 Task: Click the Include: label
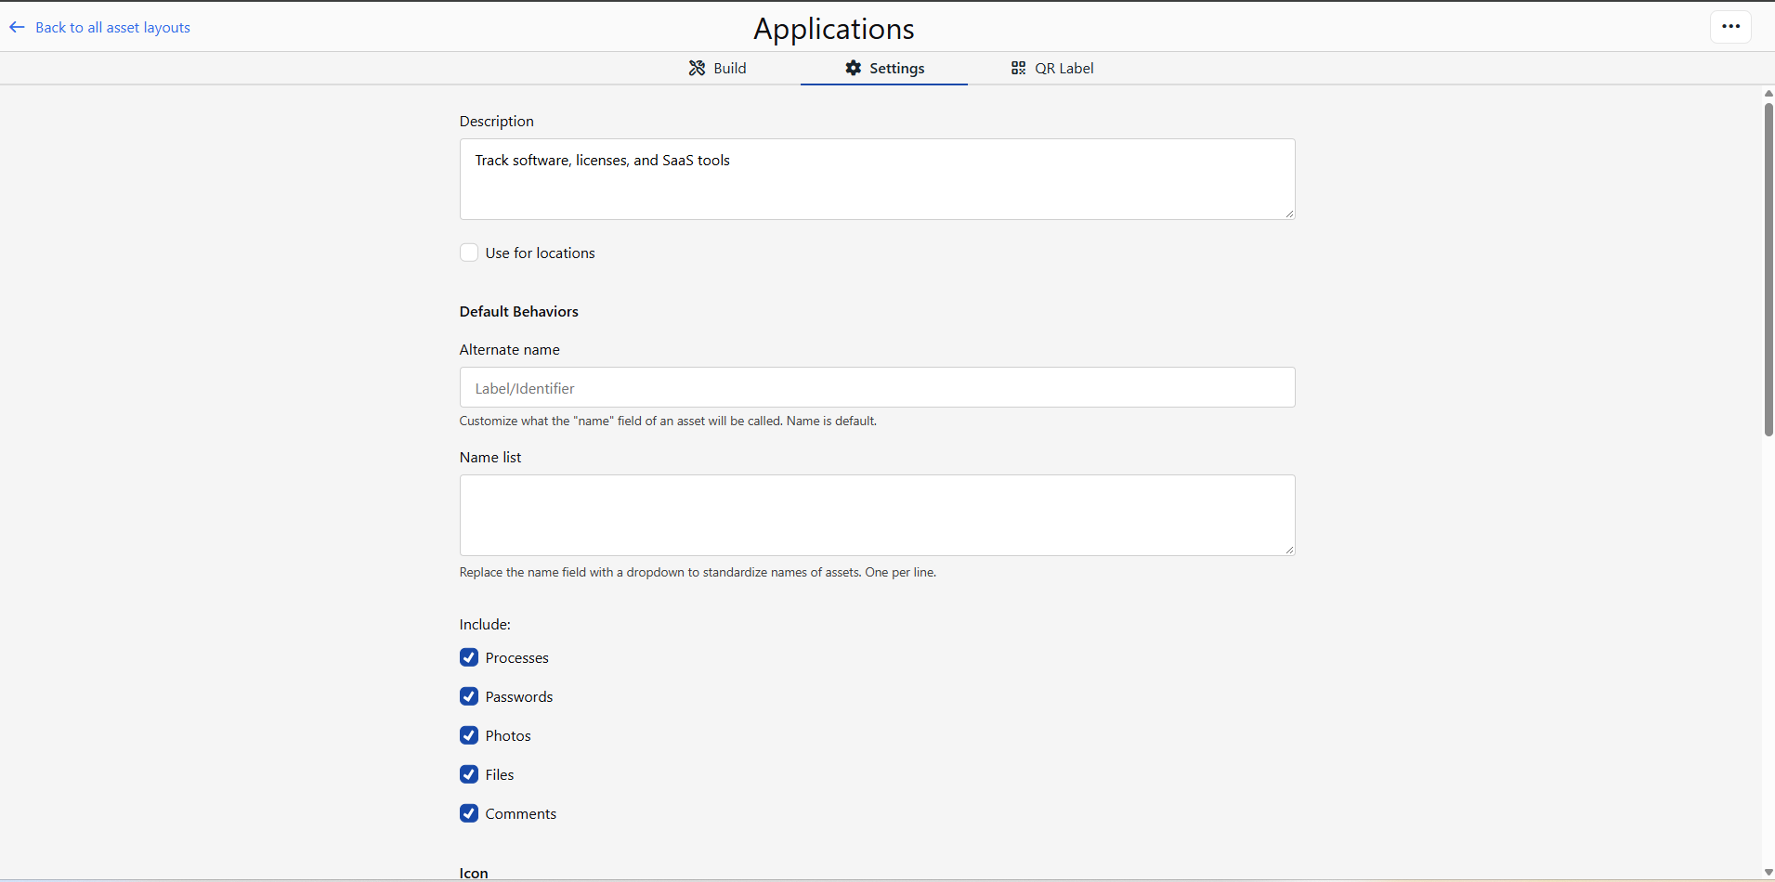[x=485, y=624]
